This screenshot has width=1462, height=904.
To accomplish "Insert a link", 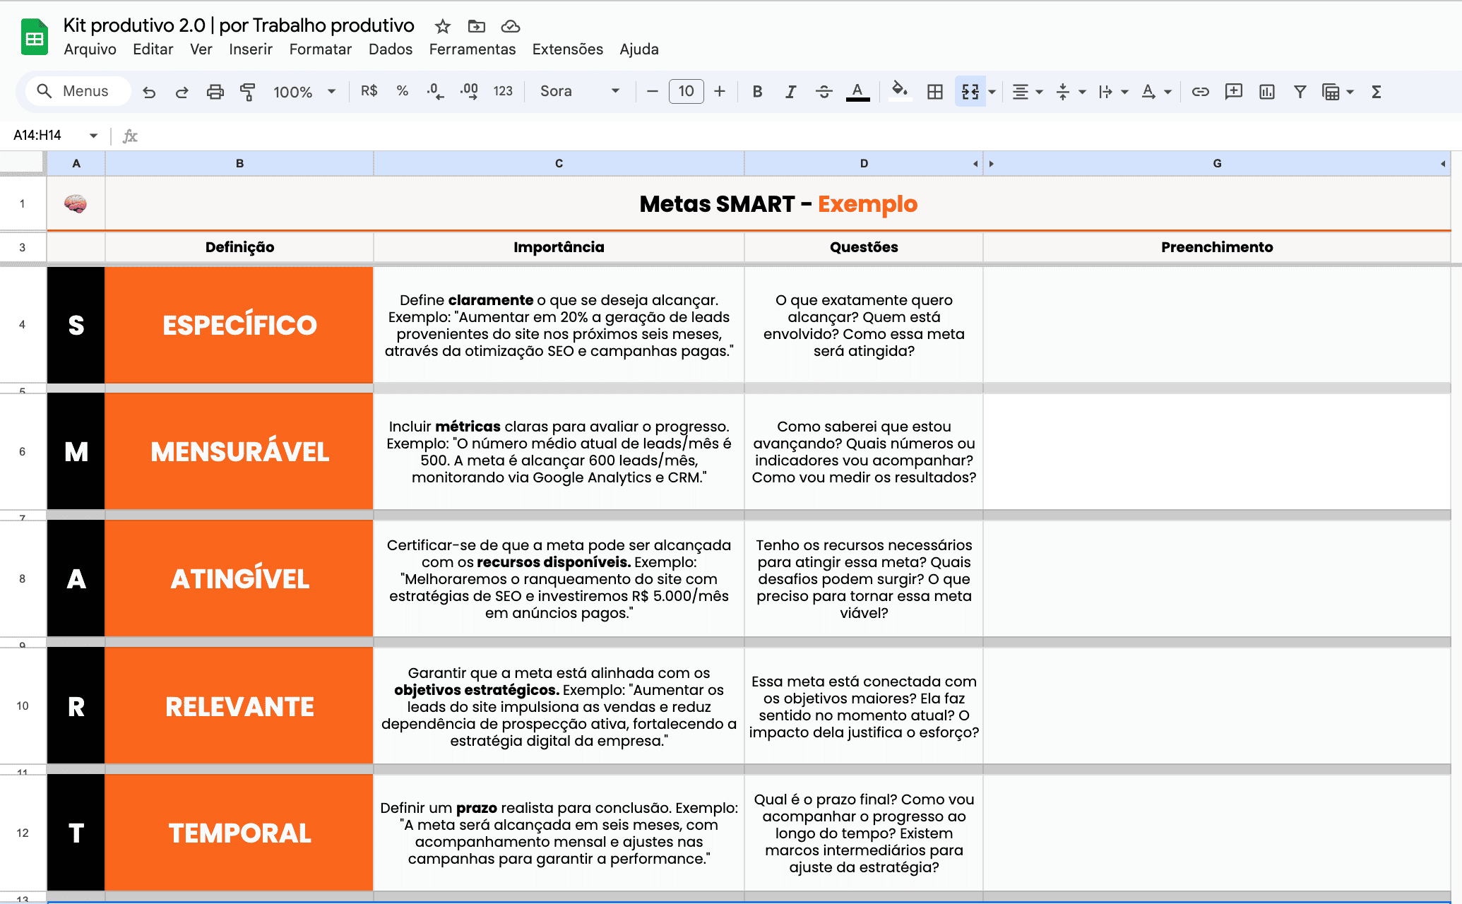I will click(1200, 92).
